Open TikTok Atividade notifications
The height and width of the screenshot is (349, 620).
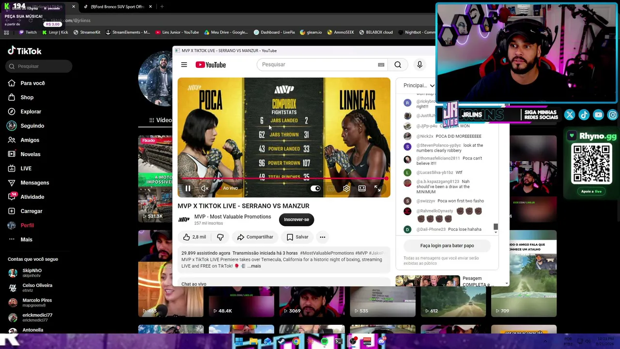[32, 197]
